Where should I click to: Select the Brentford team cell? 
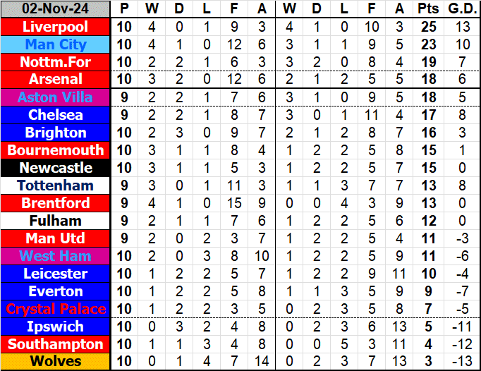pos(56,203)
